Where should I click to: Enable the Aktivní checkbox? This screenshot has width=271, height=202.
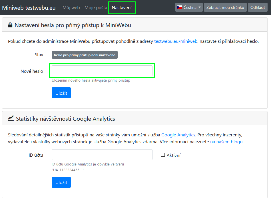163,155
